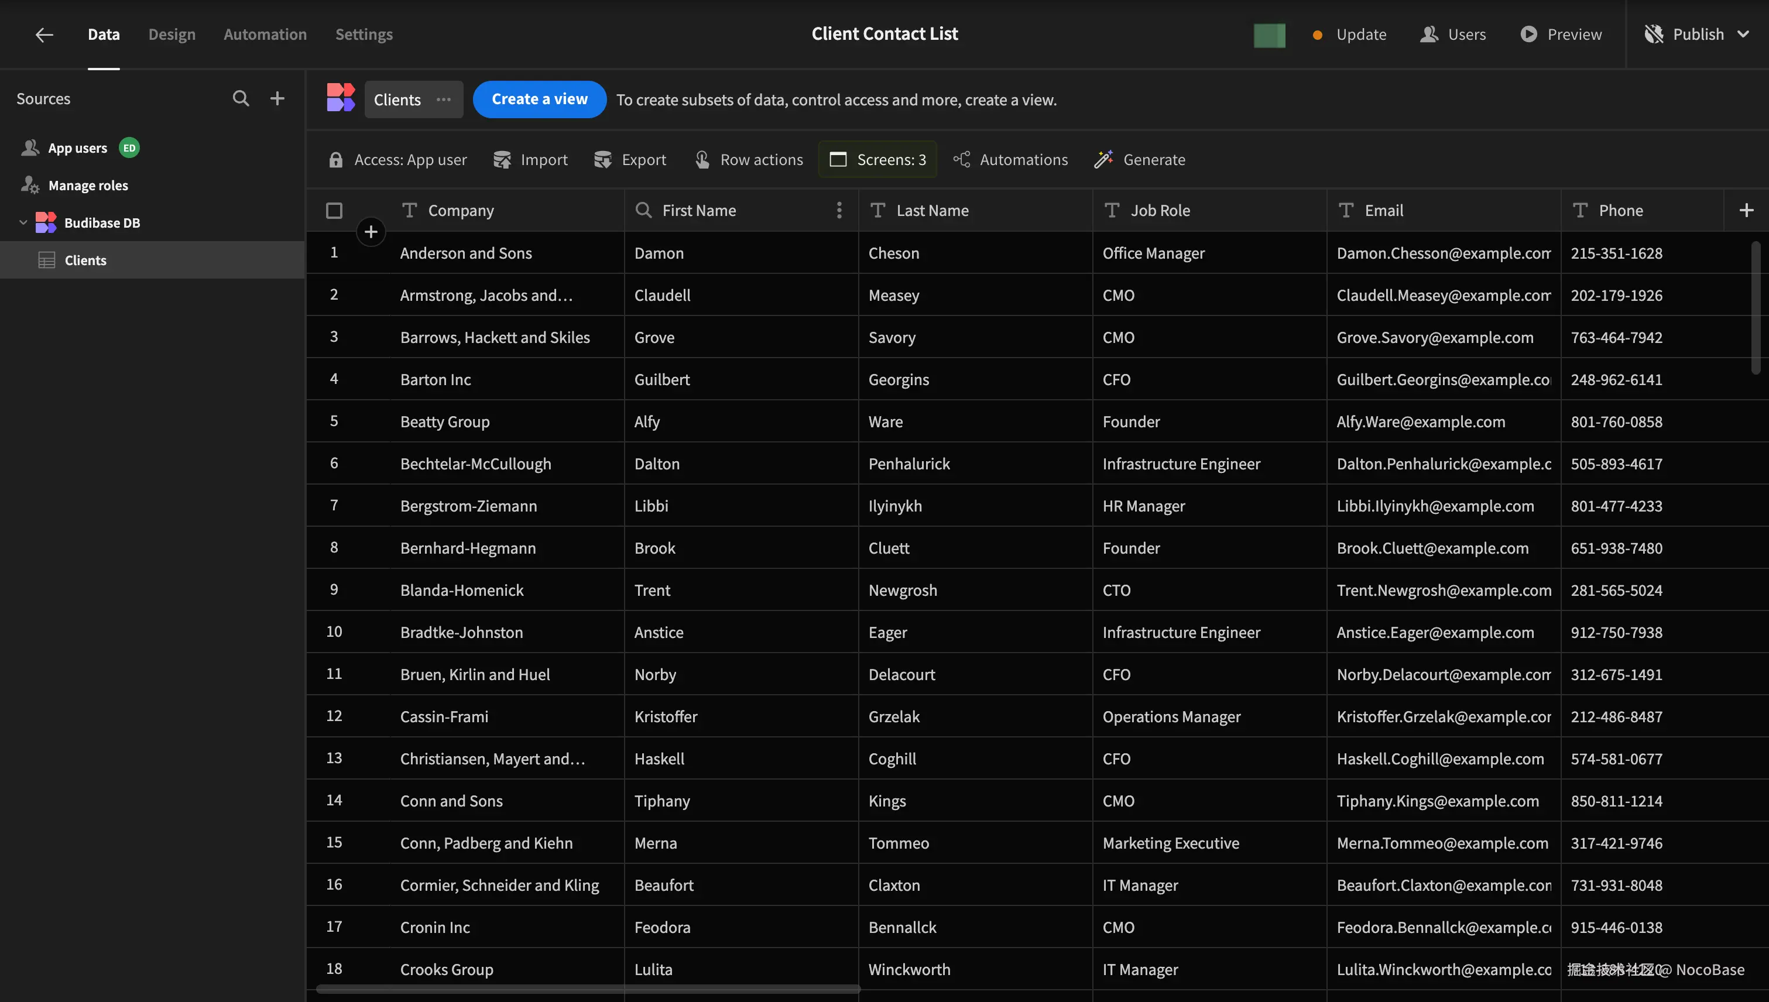The height and width of the screenshot is (1002, 1769).
Task: Click the Create a view button
Action: (539, 99)
